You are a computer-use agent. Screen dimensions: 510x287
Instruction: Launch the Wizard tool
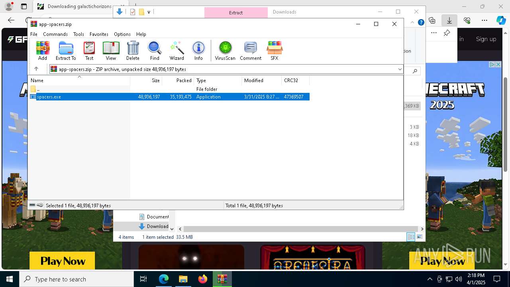point(177,51)
